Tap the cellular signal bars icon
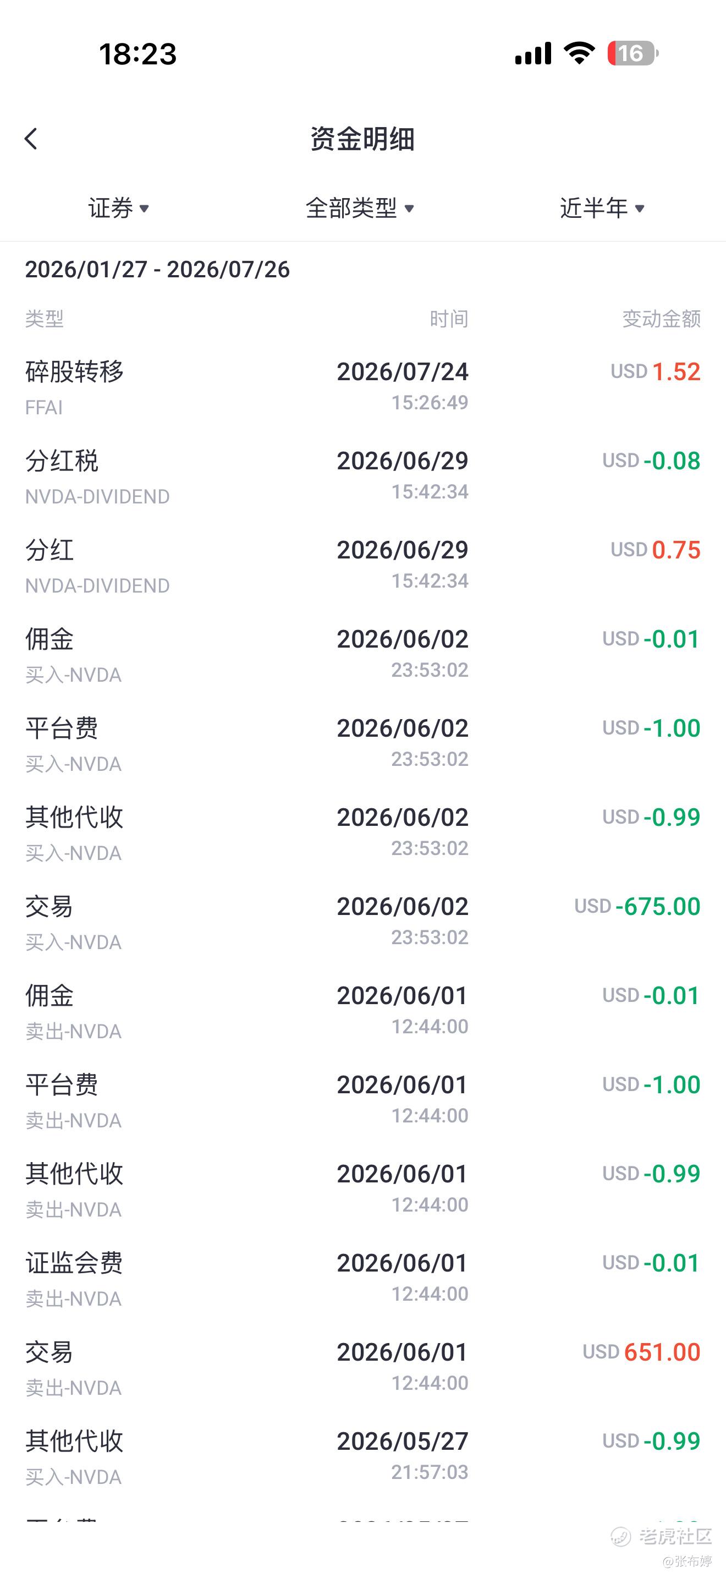Screen dimensions: 726x1578 (x=532, y=53)
